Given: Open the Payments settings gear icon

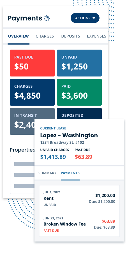Looking at the screenshot, I should point(47,18).
